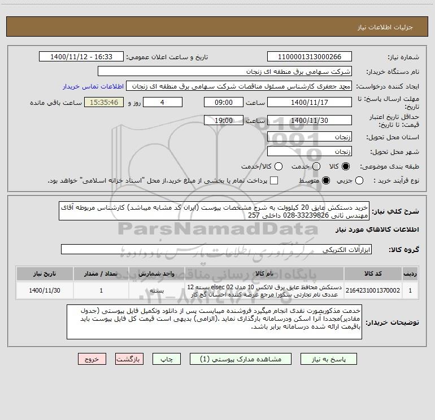Click the need date cell 1400/11/30 in table

[45, 290]
